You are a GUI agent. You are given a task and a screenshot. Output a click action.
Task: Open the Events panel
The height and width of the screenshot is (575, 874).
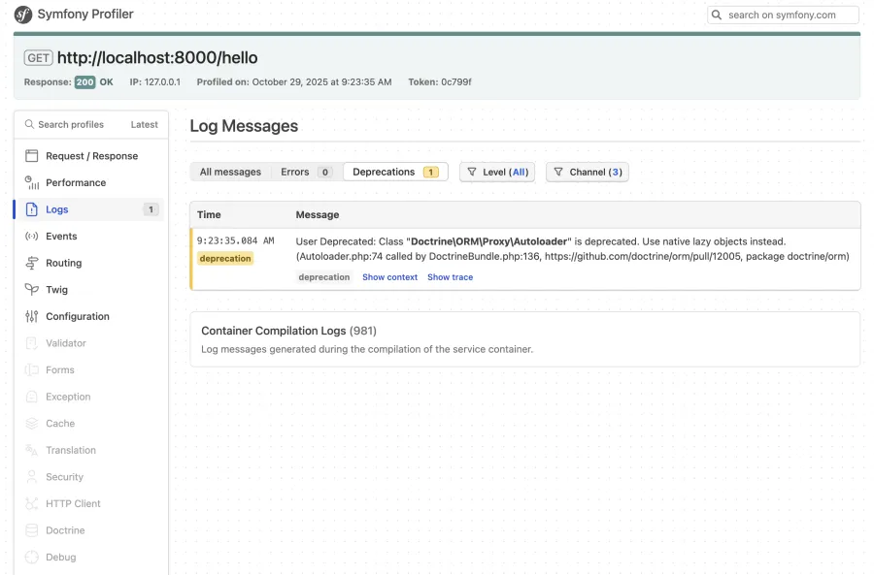point(62,236)
